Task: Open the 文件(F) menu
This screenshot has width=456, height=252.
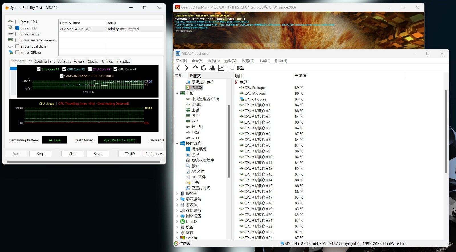Action: (181, 61)
